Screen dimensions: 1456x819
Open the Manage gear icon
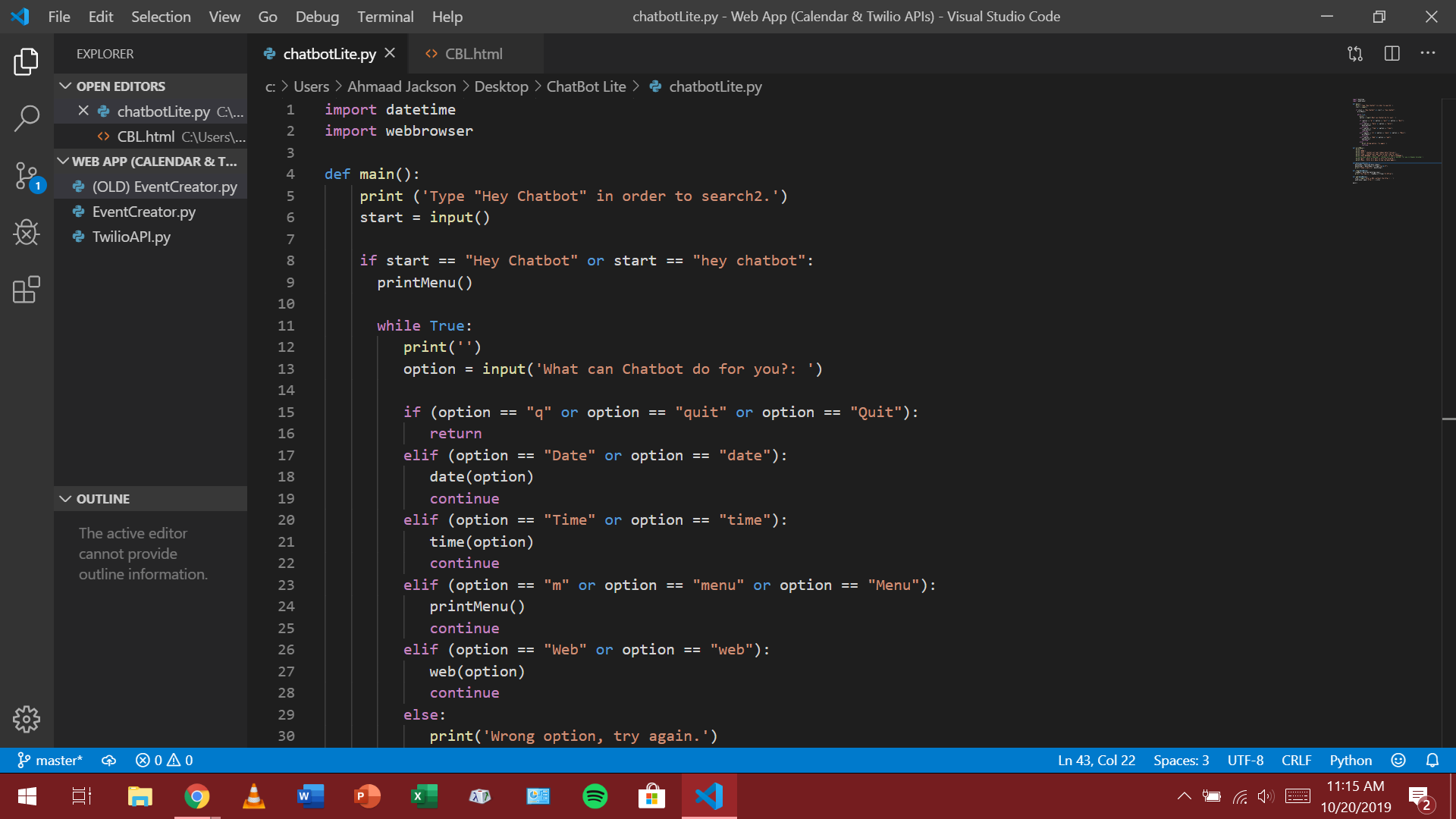(27, 718)
